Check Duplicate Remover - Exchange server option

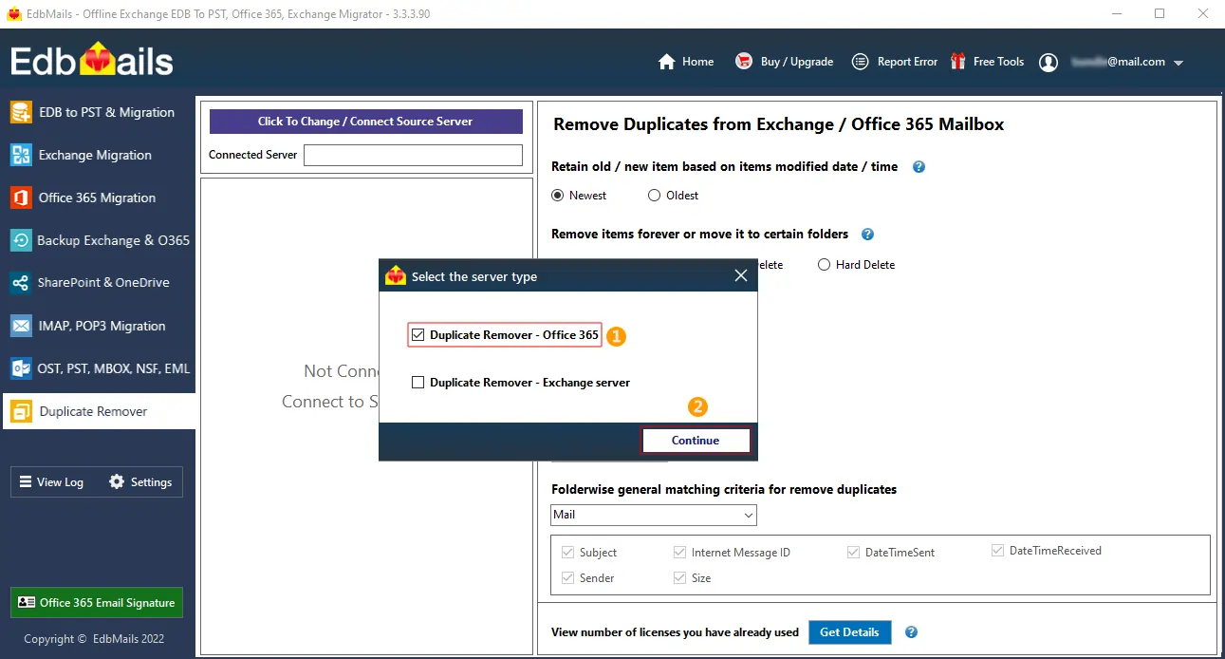pos(418,383)
